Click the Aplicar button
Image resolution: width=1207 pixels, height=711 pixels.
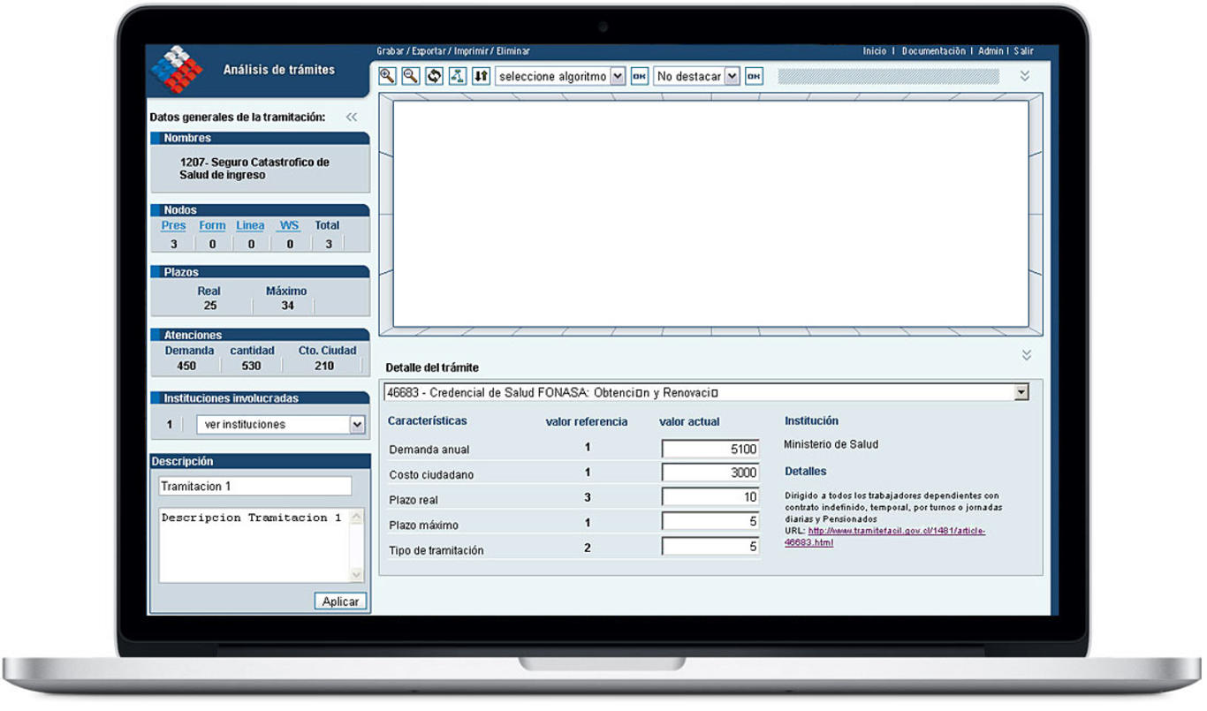click(x=340, y=601)
